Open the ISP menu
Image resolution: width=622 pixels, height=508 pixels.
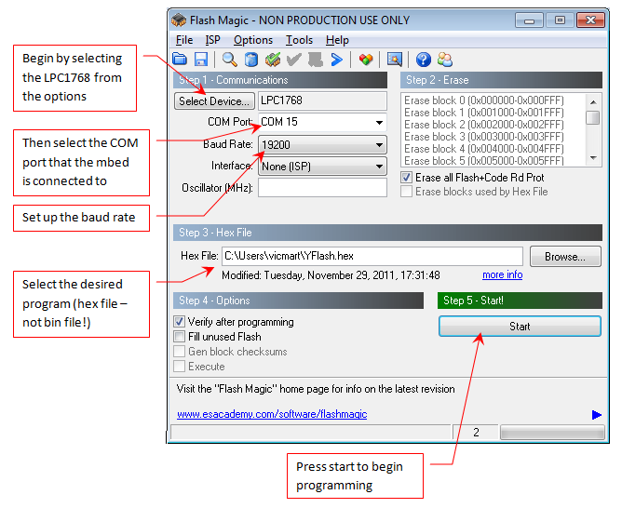[x=213, y=40]
